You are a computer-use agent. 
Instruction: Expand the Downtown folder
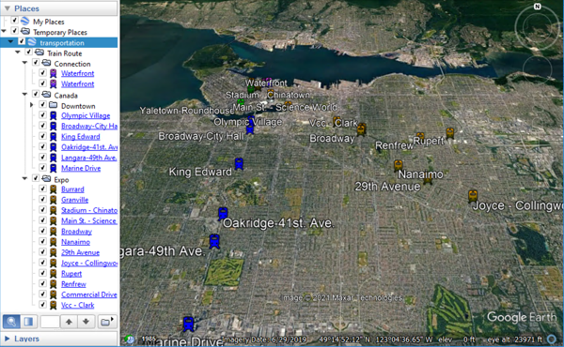(32, 105)
